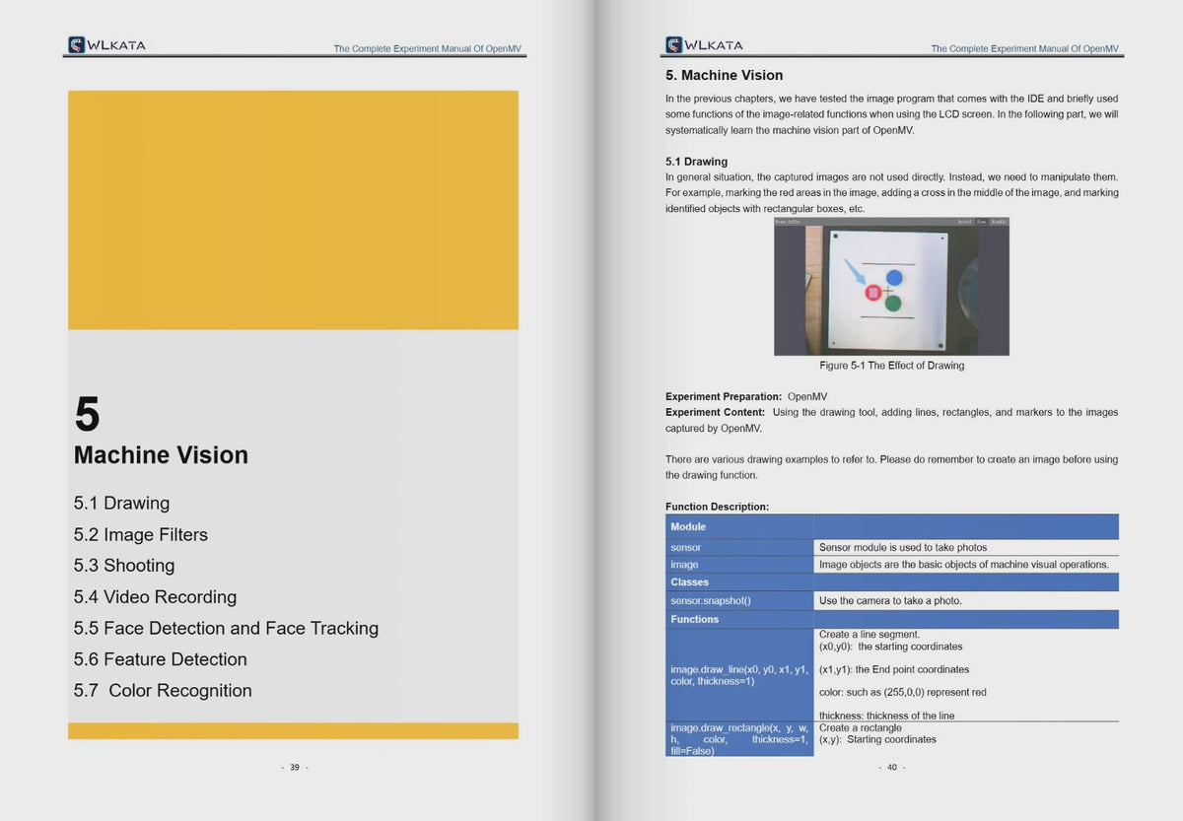Screen dimensions: 1183x821
Task: Select 5.6 Feature Detection entry
Action: click(x=160, y=659)
